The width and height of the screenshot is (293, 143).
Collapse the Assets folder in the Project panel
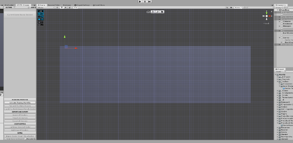tap(276, 74)
